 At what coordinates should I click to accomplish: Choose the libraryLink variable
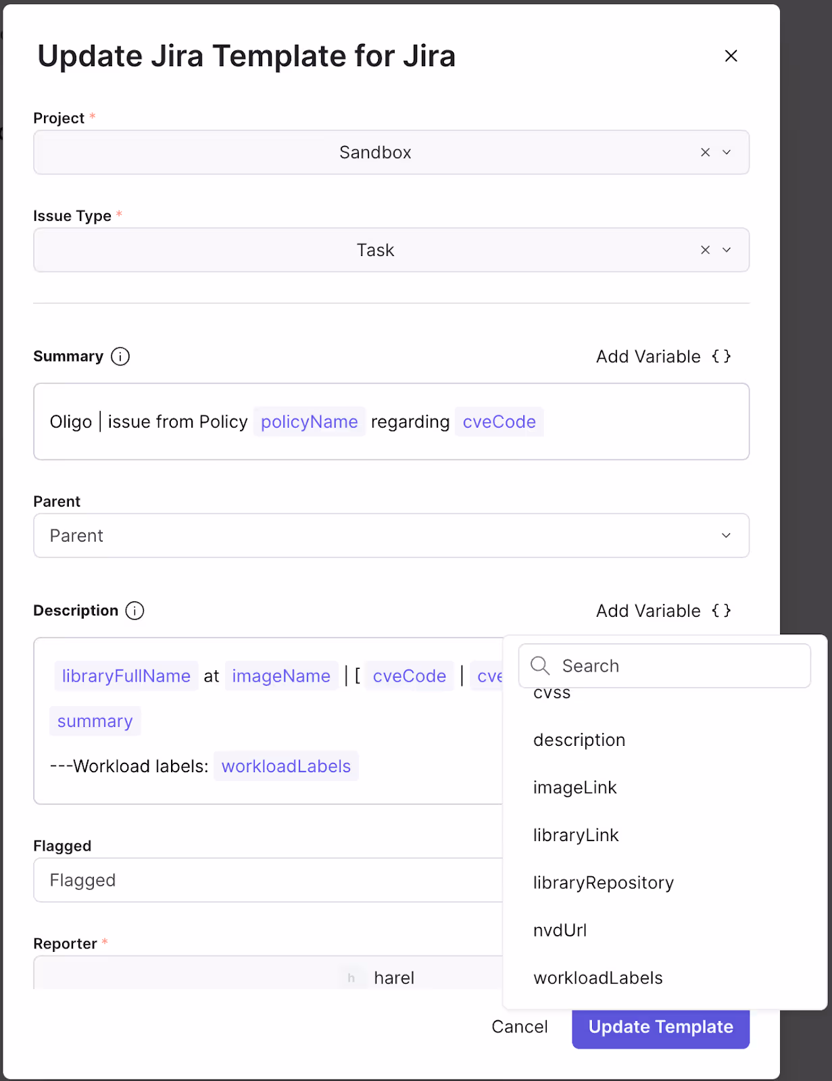coord(576,836)
